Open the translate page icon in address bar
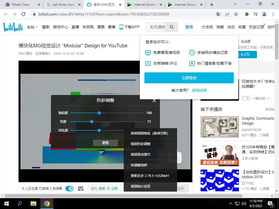279x209 pixels. [218, 14]
